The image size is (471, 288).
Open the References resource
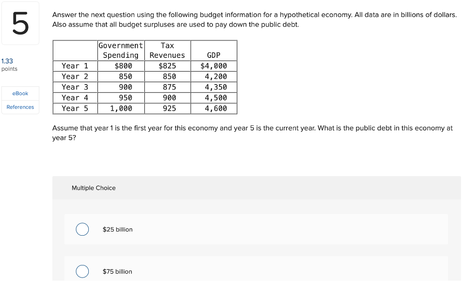tap(20, 107)
